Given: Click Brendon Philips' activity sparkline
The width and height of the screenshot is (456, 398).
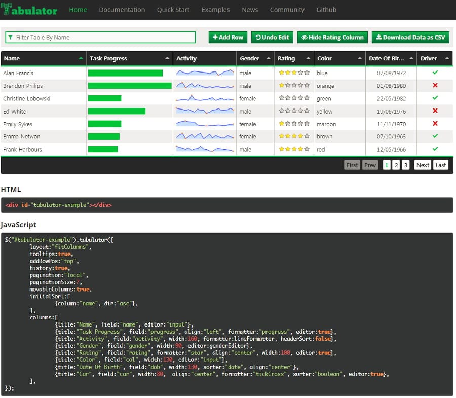Looking at the screenshot, I should 205,86.
